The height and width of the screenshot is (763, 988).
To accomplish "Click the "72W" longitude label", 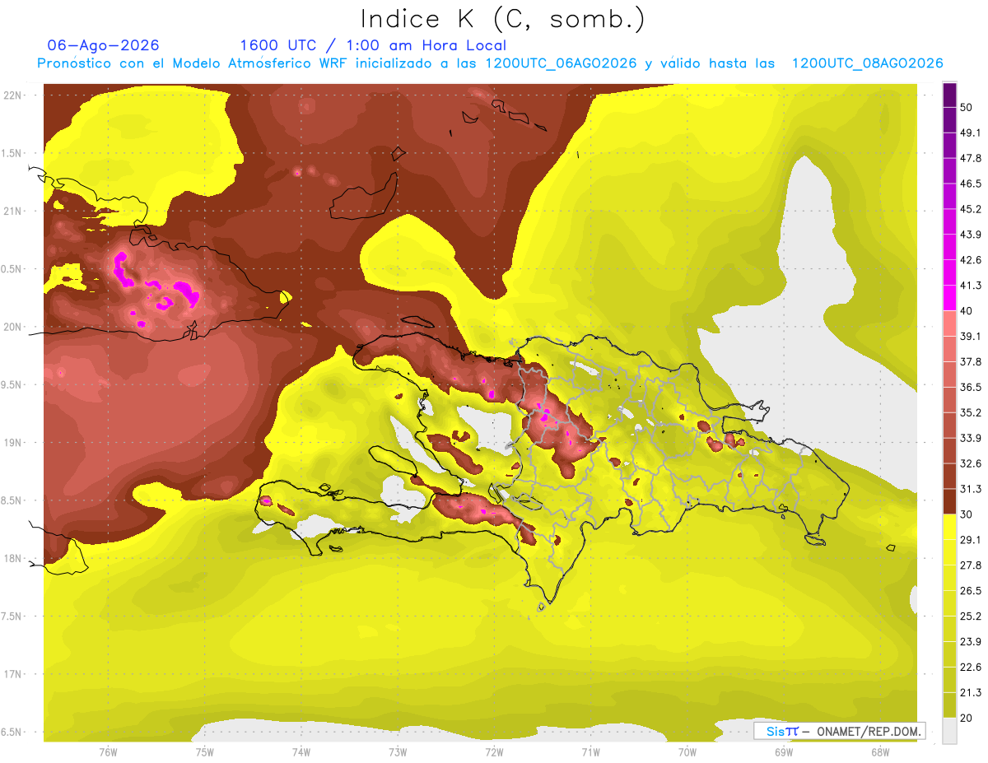I will tap(494, 752).
